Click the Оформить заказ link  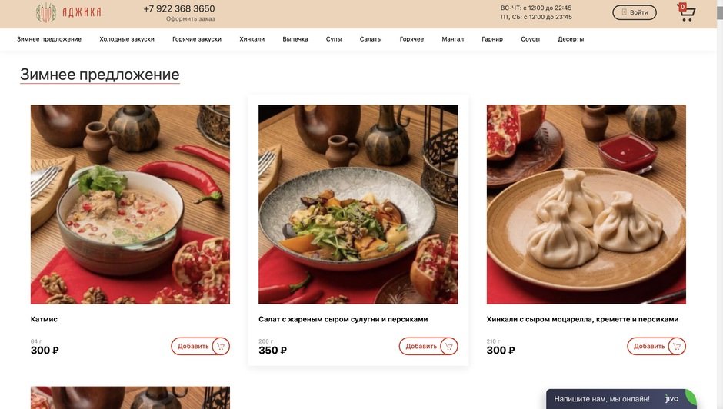[x=191, y=19]
